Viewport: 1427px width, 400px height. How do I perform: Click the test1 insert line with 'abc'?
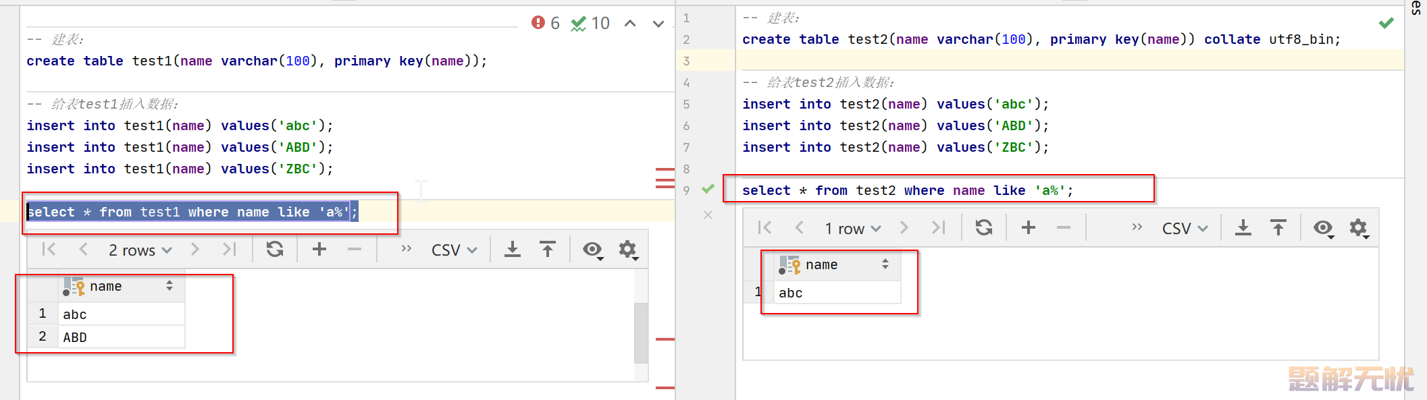180,126
